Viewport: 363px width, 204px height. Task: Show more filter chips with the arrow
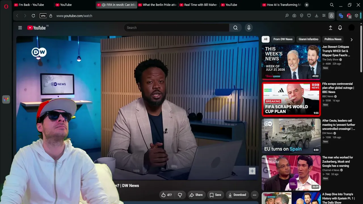pyautogui.click(x=351, y=40)
